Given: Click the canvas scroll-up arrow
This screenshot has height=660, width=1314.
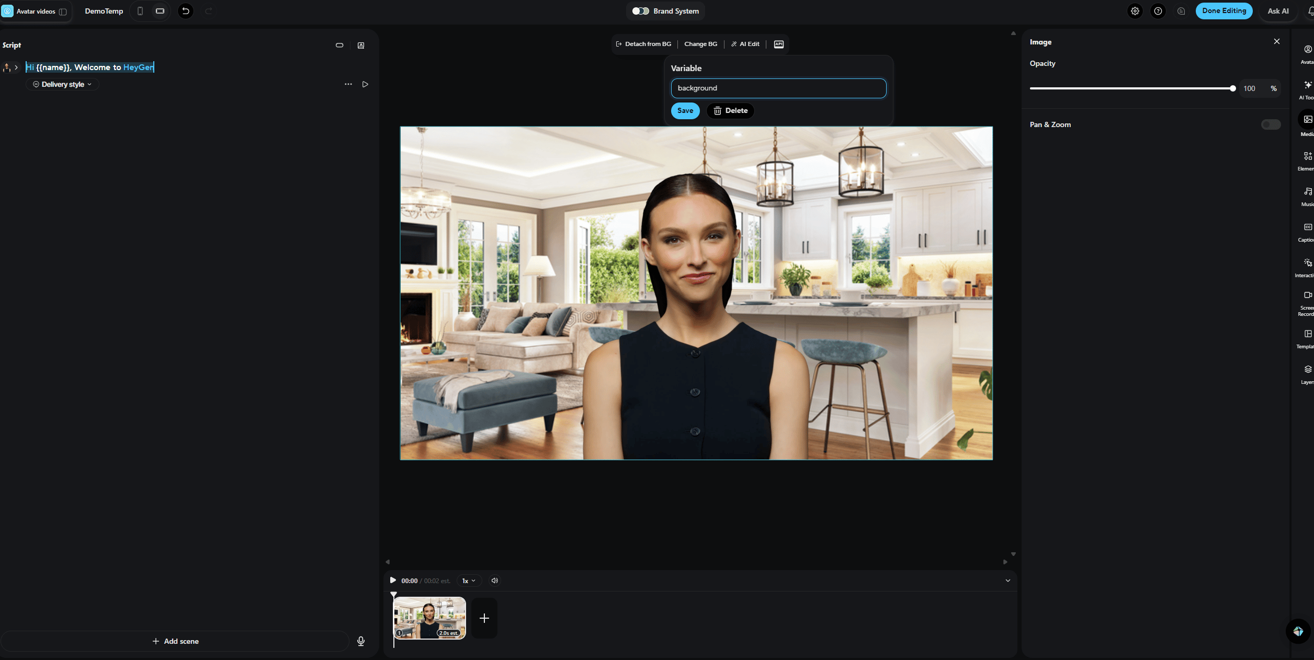Looking at the screenshot, I should coord(1013,33).
